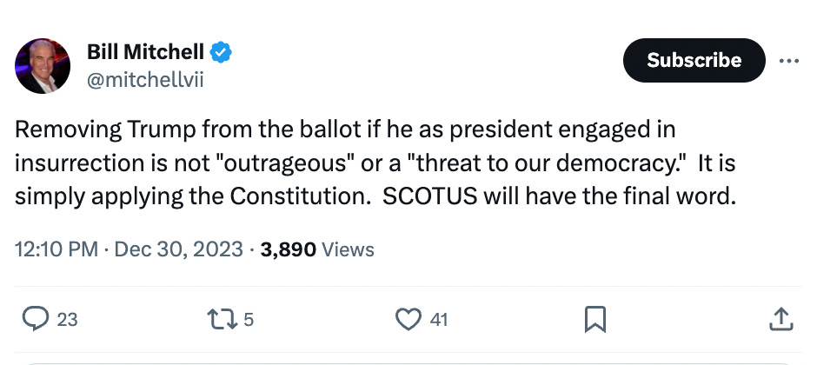The width and height of the screenshot is (817, 365).
Task: Click the blue verified checkmark badge
Action: [x=221, y=52]
